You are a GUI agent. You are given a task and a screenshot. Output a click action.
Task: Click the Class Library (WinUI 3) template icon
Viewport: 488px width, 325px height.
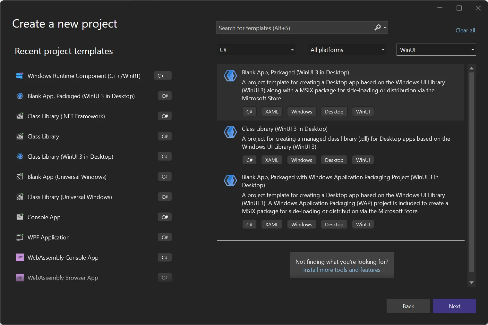[x=230, y=132]
